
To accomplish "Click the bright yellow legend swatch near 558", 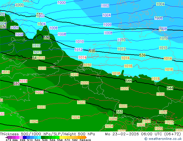I will point(61,137).
